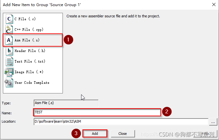The width and height of the screenshot is (219, 140).
Task: Click into the Location path field
Action: 121,122
